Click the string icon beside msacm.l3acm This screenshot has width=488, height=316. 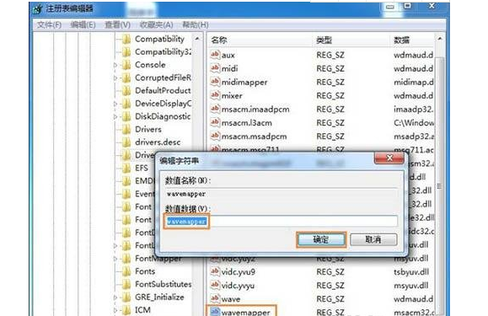(x=215, y=122)
